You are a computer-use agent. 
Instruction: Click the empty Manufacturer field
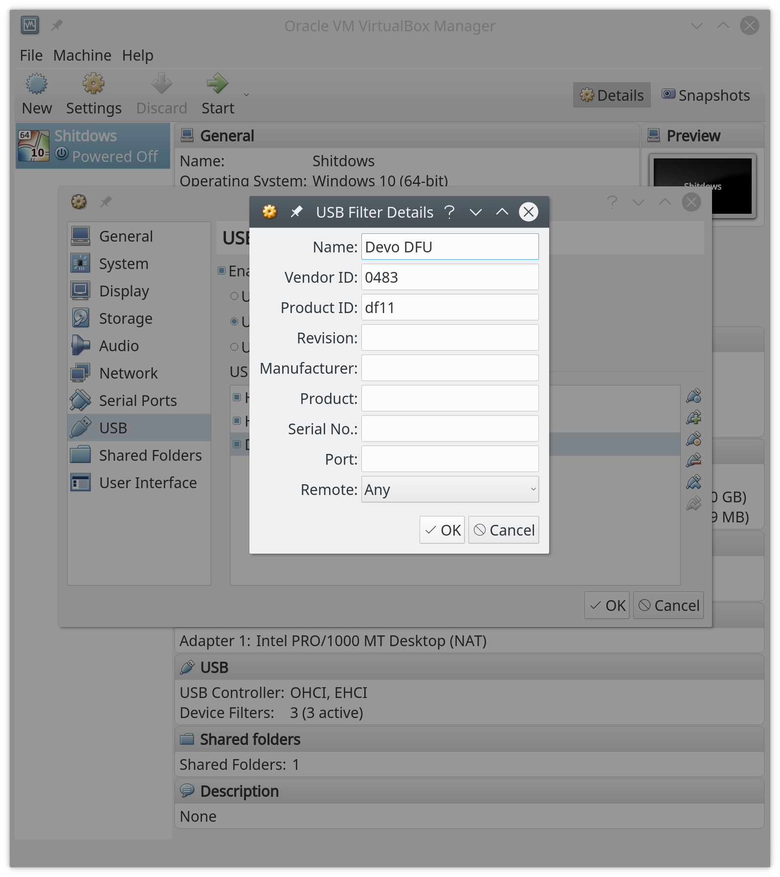450,368
